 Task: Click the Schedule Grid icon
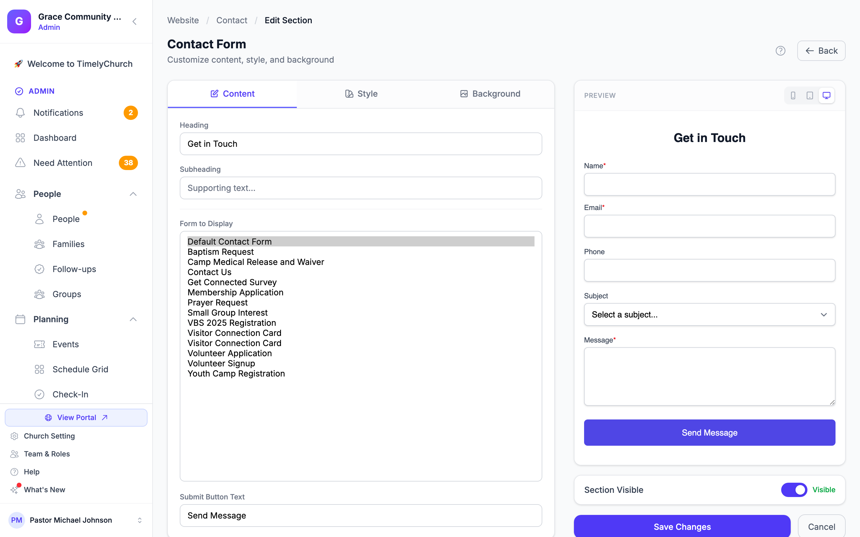[x=39, y=369]
